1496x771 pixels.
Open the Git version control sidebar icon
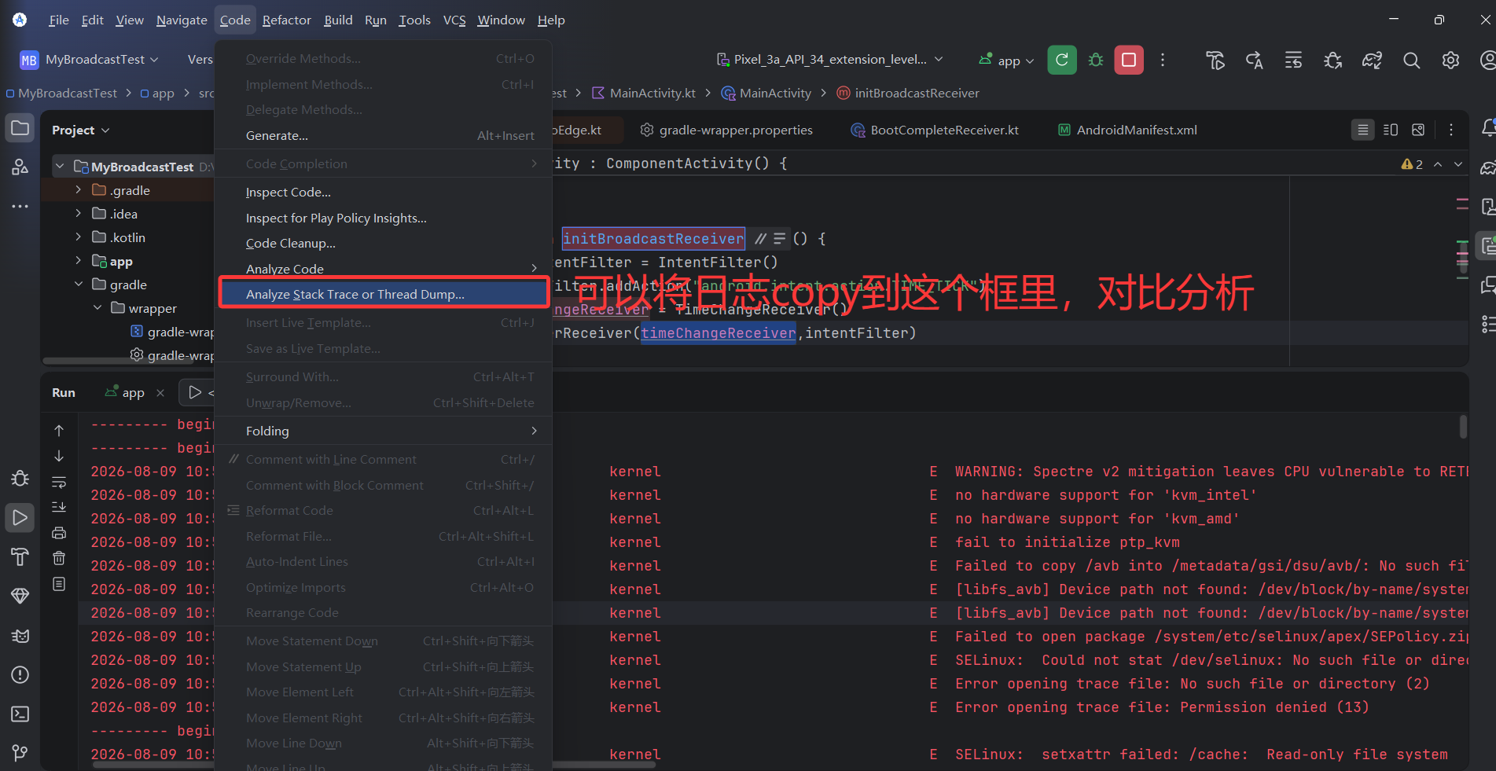tap(20, 753)
